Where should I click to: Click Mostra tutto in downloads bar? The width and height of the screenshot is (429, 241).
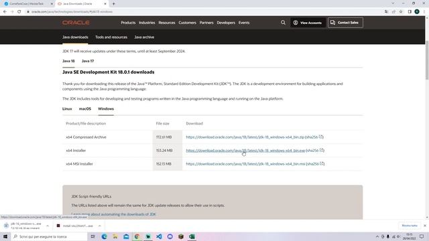[410, 226]
